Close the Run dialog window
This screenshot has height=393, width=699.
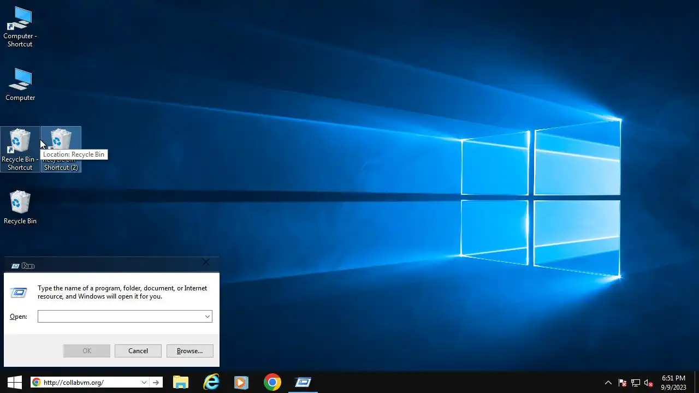coord(206,262)
